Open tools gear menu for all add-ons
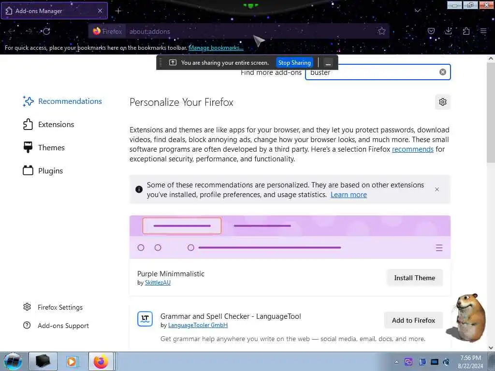 click(443, 102)
